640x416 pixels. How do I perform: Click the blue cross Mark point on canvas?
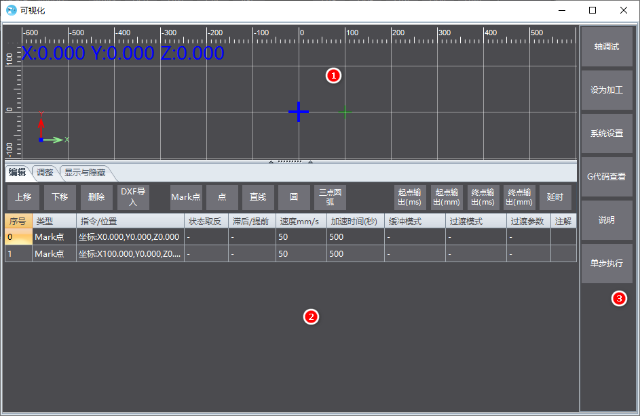pyautogui.click(x=299, y=112)
